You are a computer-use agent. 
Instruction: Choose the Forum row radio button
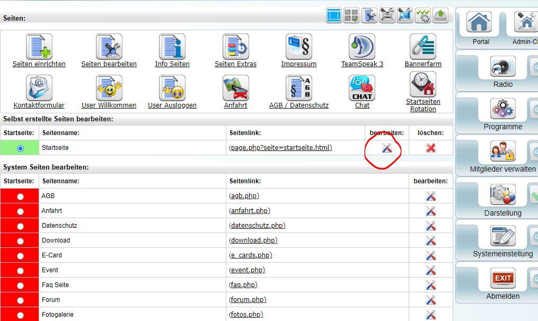pyautogui.click(x=20, y=300)
